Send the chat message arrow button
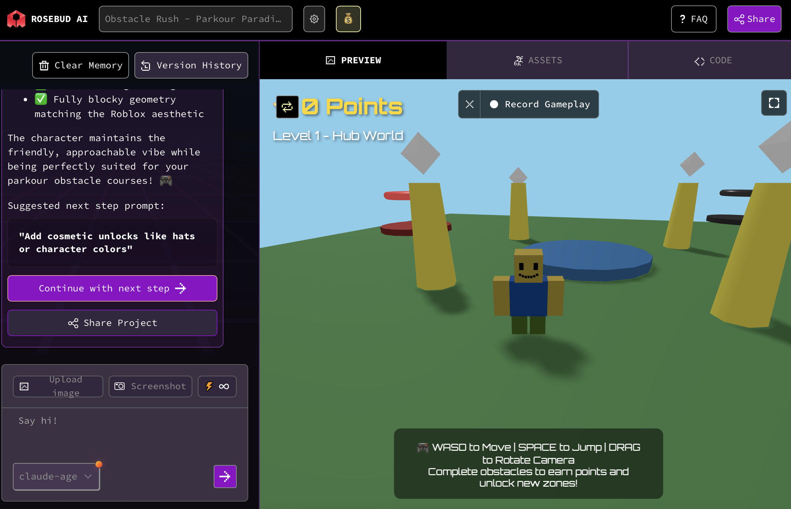This screenshot has height=509, width=791. 225,477
